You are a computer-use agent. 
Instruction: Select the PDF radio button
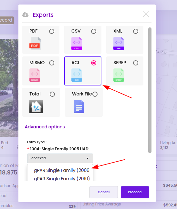pos(52,31)
